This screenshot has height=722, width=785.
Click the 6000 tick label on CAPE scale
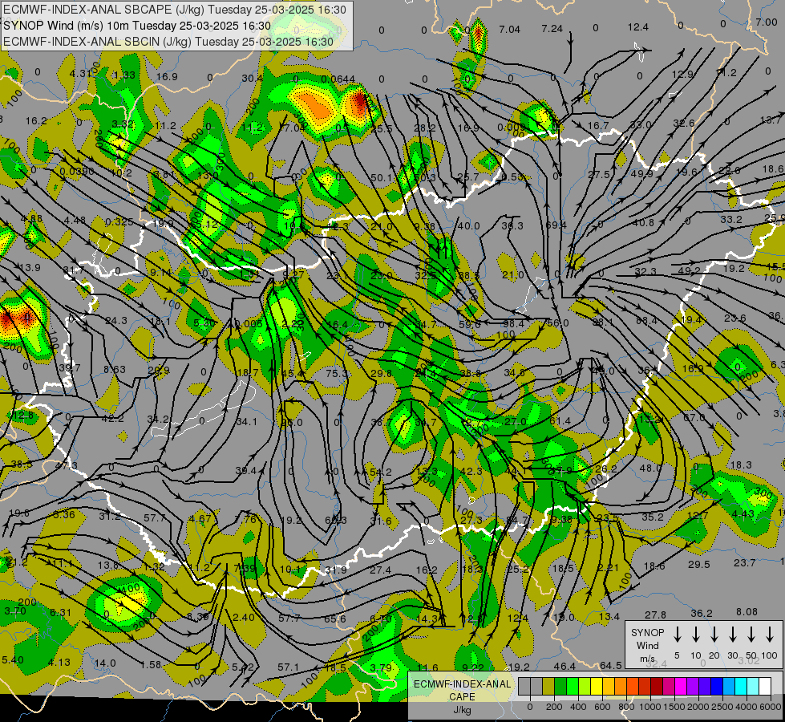coord(771,707)
